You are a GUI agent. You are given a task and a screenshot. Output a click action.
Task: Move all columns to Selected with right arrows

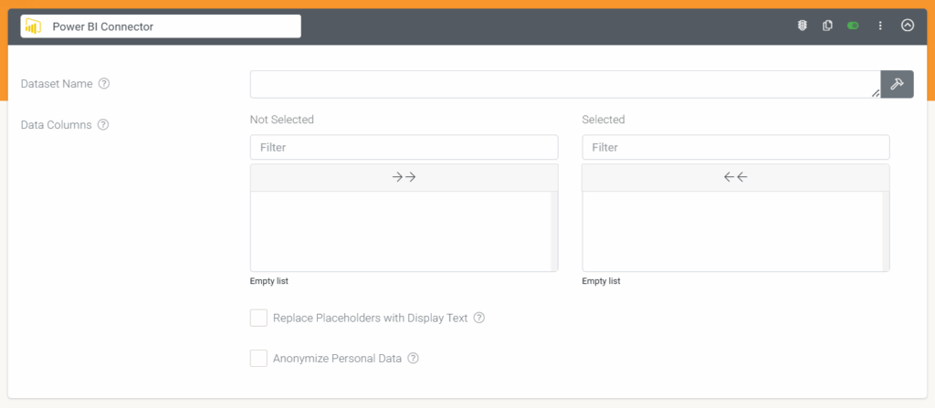404,177
